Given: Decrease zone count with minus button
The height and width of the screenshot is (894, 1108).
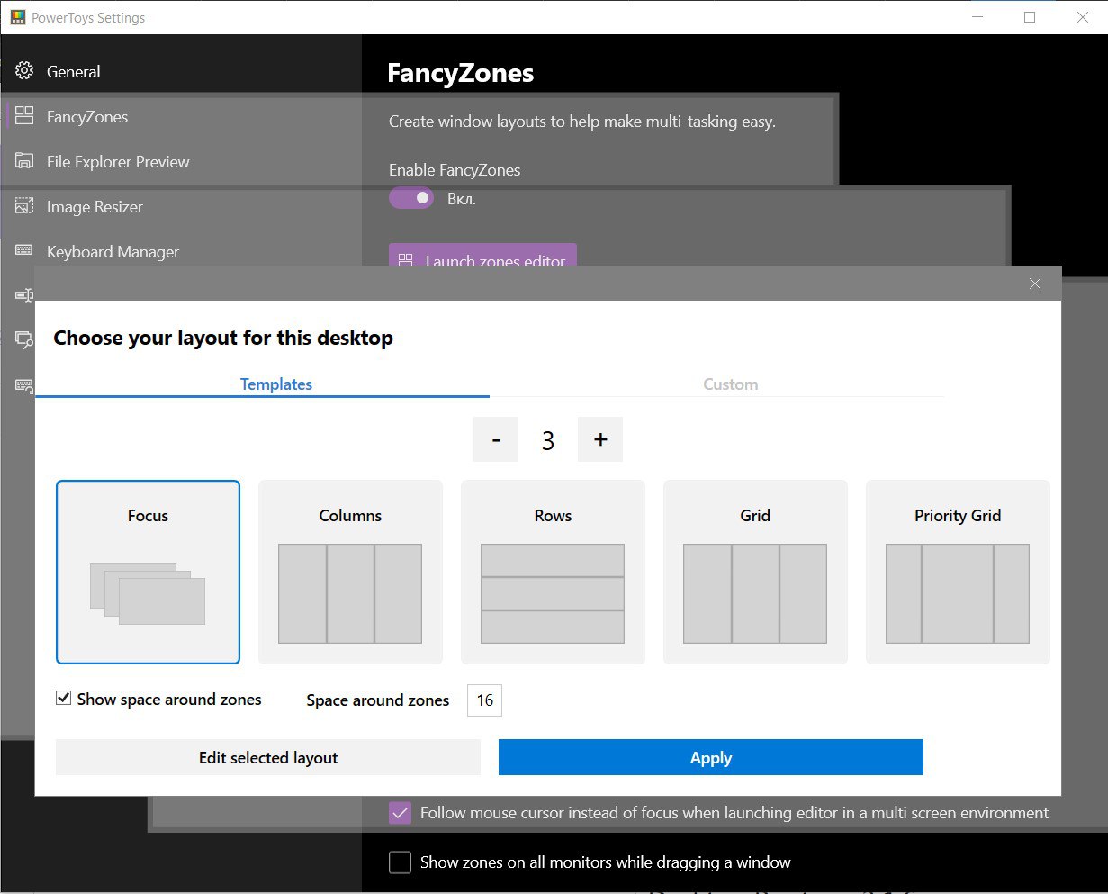Looking at the screenshot, I should (496, 439).
